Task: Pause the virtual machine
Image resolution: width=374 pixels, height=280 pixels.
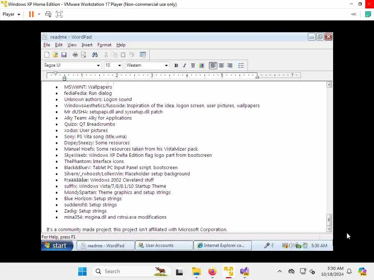Action: click(31, 14)
